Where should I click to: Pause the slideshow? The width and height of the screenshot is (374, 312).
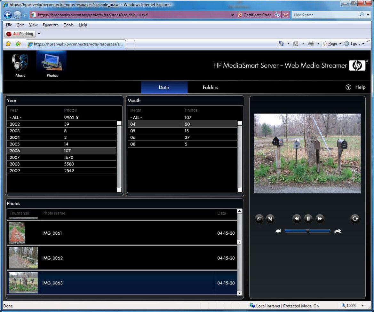pyautogui.click(x=308, y=219)
